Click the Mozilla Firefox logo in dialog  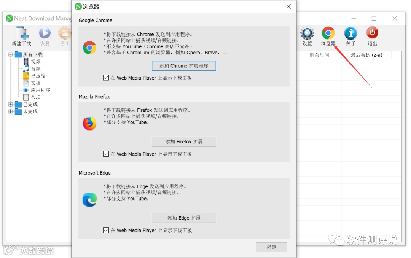click(90, 124)
